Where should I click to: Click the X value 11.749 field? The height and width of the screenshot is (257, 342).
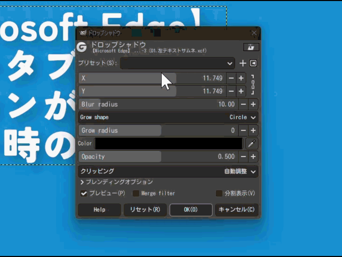click(x=213, y=78)
